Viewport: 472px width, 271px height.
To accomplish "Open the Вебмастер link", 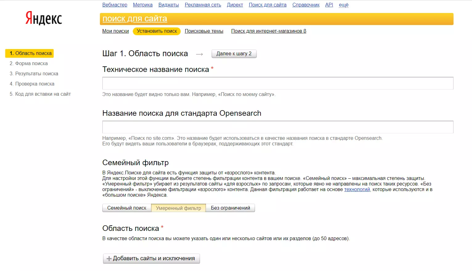I will (115, 5).
